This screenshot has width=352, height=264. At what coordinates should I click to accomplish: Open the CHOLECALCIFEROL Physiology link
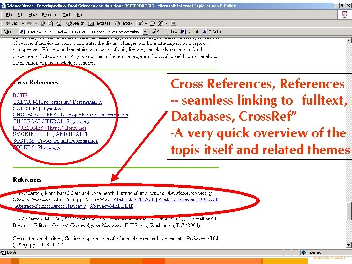51,121
